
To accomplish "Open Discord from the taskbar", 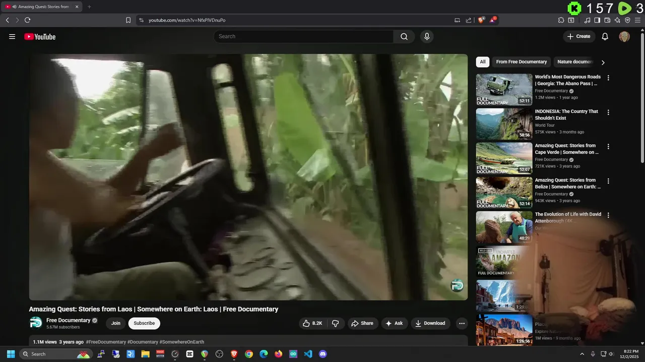I will pos(323,354).
